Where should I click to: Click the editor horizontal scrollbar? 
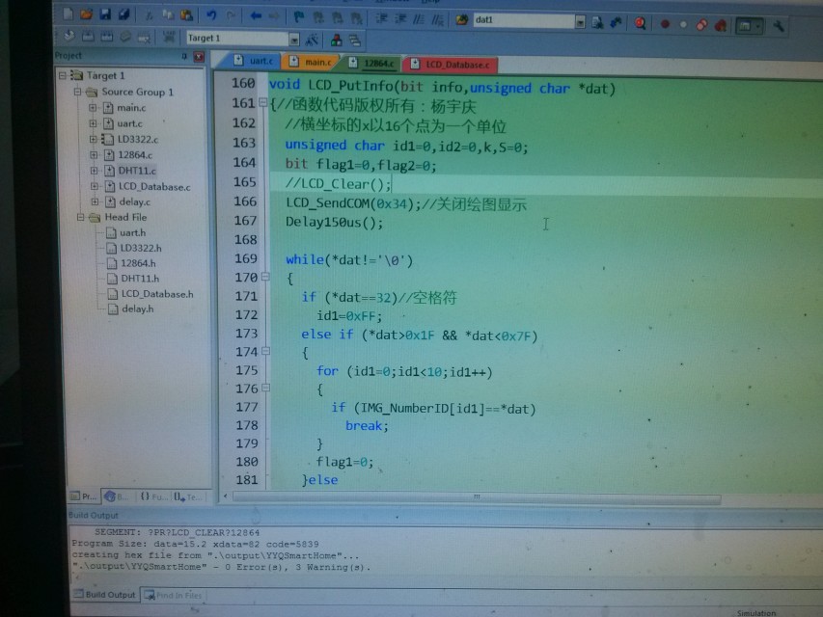coord(473,497)
